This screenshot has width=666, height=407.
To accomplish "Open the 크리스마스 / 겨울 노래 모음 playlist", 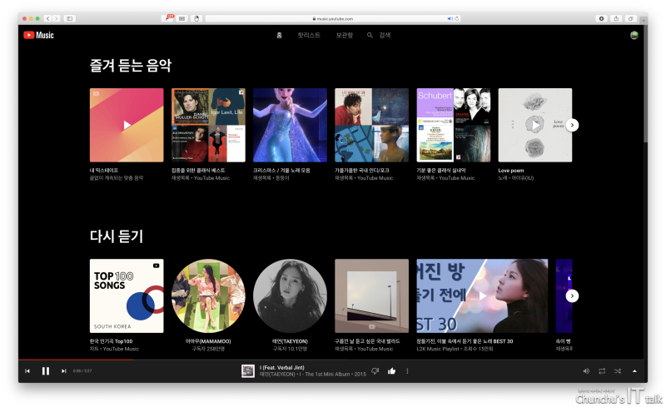I will [290, 125].
